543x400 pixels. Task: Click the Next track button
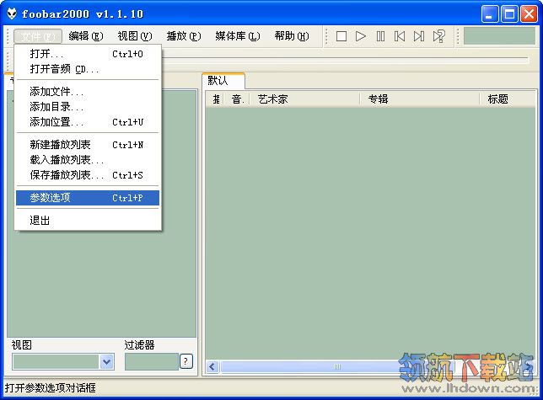419,36
